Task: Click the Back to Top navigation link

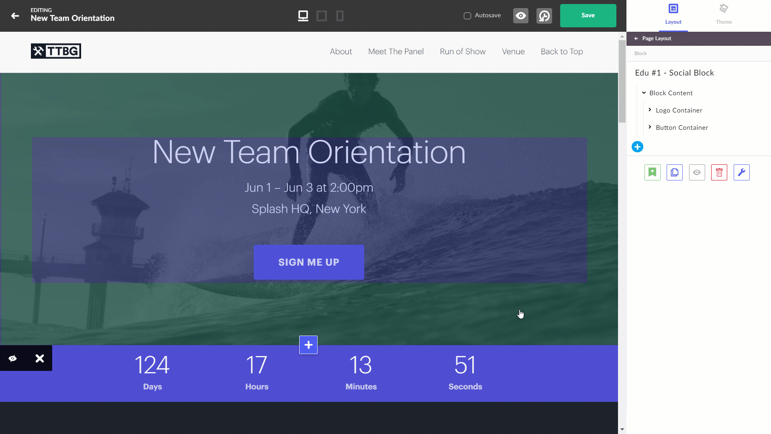Action: coord(562,51)
